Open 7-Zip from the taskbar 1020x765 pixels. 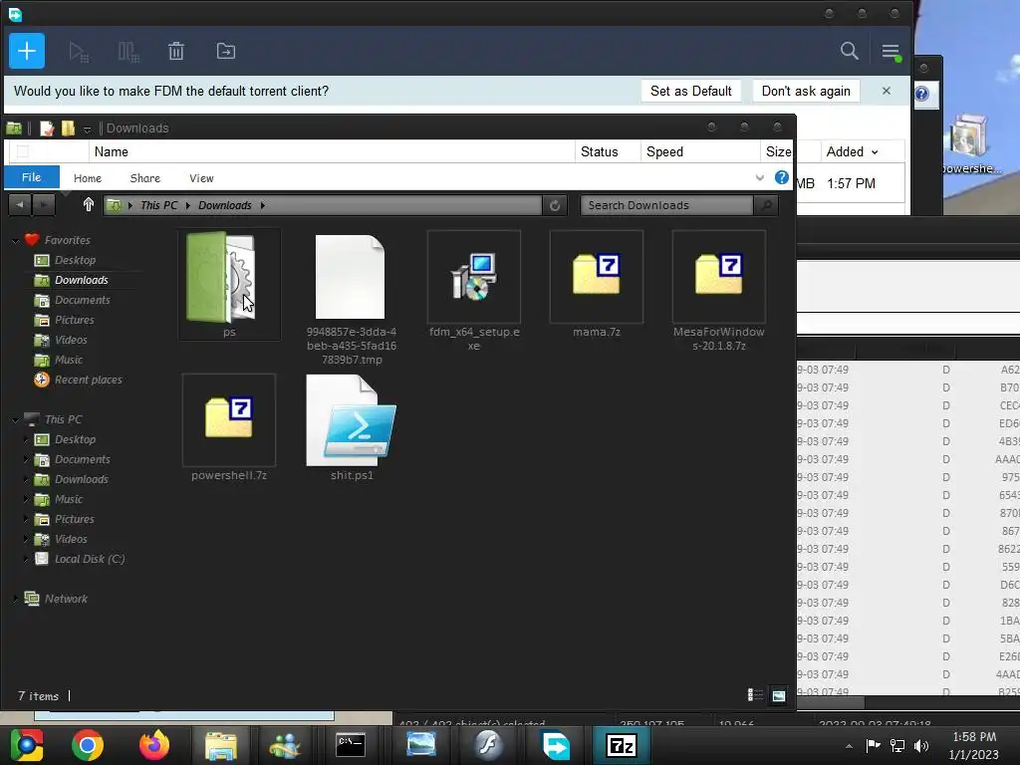(621, 745)
